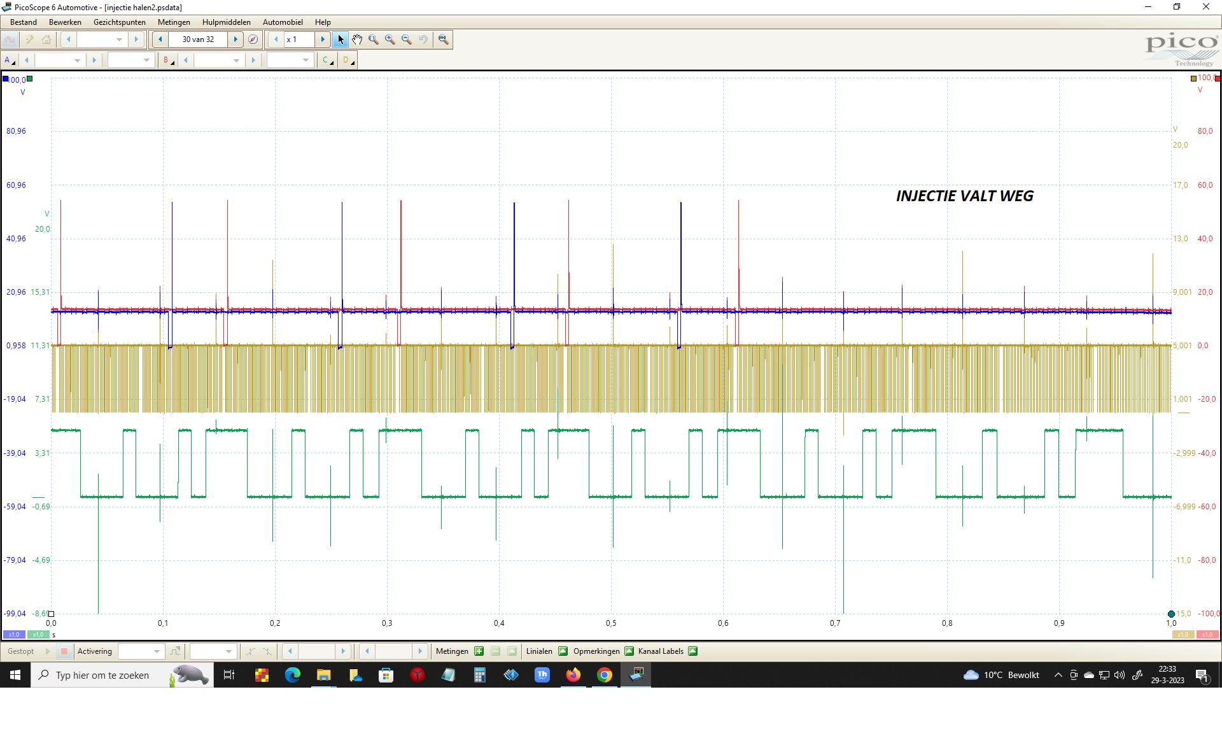Screen dimensions: 1222x736
Task: Go to next waveform buffer
Action: [x=235, y=39]
